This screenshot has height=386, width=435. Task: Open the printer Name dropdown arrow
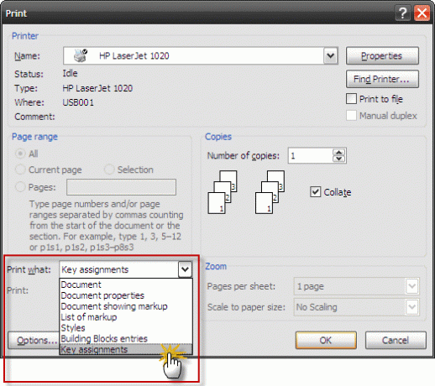point(331,55)
